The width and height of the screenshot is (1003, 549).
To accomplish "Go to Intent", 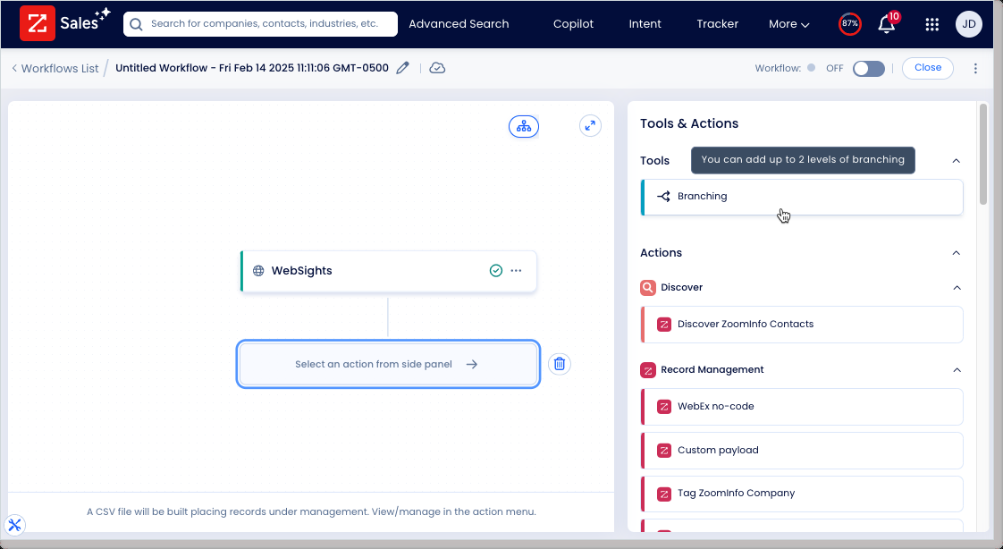I will [x=645, y=23].
